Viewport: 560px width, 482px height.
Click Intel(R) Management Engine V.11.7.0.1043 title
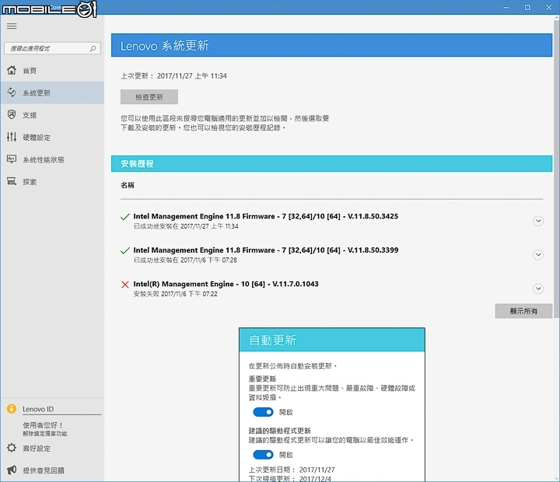click(226, 284)
